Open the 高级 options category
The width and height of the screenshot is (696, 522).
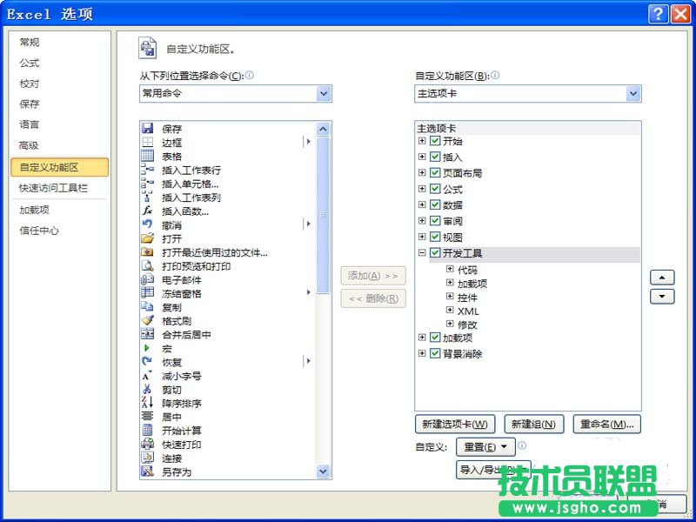tap(29, 145)
